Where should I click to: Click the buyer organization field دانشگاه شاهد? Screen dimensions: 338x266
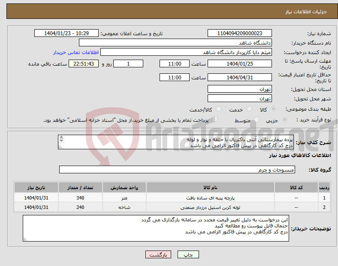point(175,42)
